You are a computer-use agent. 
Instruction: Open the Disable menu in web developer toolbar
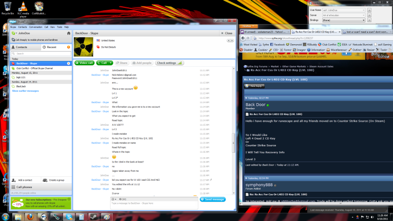[246, 50]
